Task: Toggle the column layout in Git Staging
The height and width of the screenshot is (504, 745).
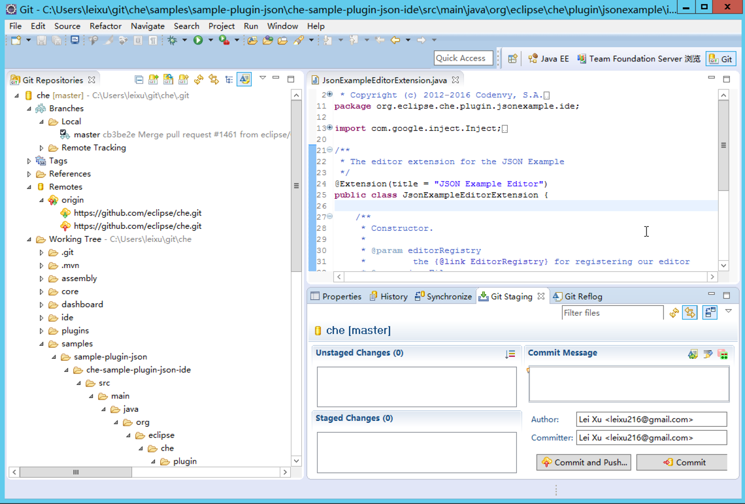Action: (710, 313)
